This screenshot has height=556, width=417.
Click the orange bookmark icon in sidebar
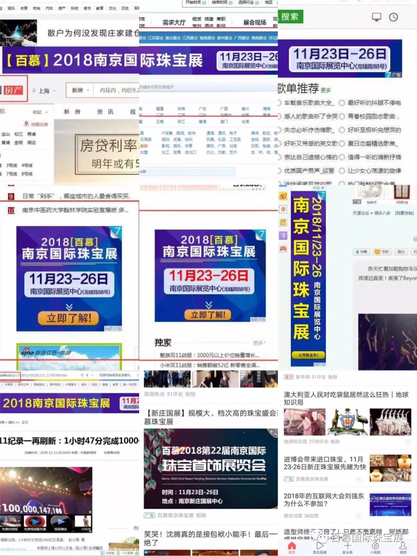[x=283, y=222]
